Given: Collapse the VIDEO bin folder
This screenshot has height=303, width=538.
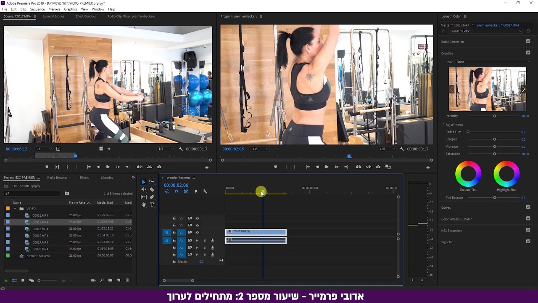Looking at the screenshot, I should (15, 209).
